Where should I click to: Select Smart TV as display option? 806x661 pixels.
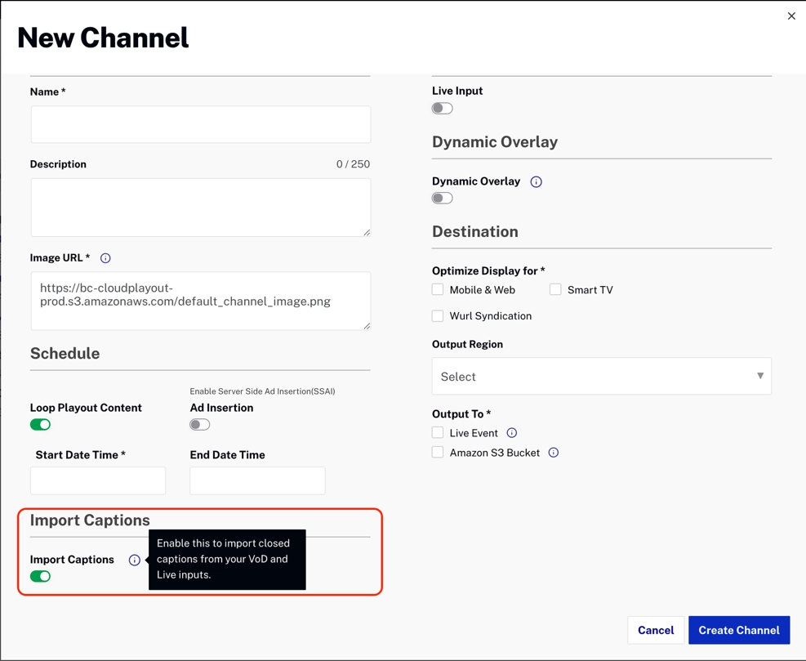(556, 289)
